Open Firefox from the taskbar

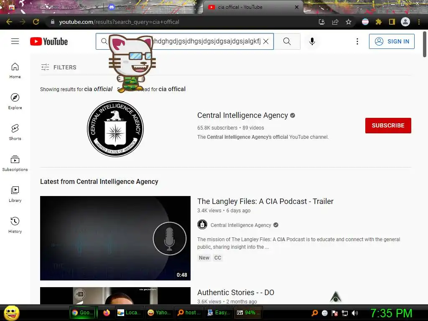click(x=107, y=313)
